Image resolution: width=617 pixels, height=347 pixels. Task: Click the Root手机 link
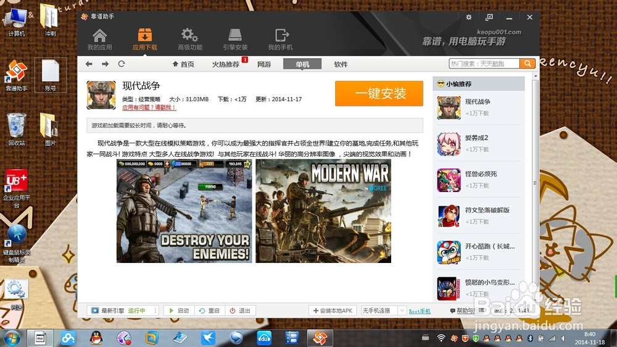[x=420, y=311]
